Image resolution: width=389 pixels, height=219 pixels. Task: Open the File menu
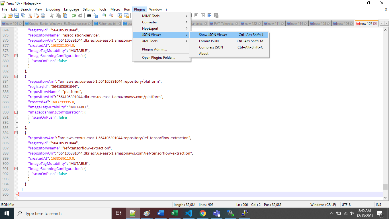click(x=5, y=9)
